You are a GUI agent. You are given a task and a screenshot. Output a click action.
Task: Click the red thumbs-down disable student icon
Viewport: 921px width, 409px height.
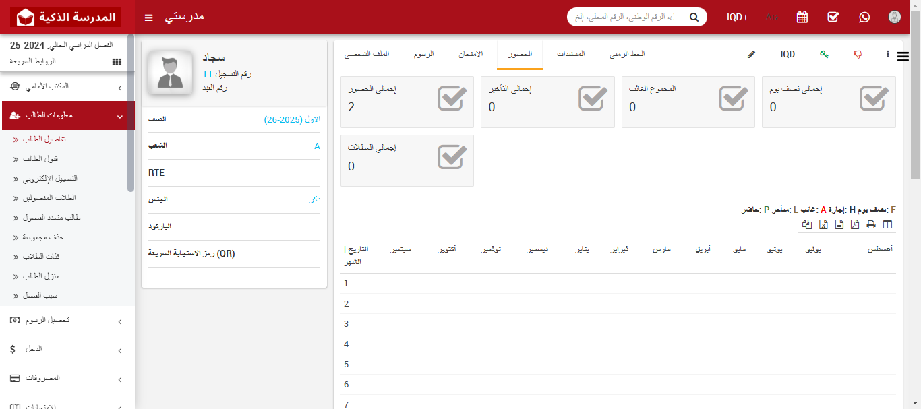click(858, 54)
